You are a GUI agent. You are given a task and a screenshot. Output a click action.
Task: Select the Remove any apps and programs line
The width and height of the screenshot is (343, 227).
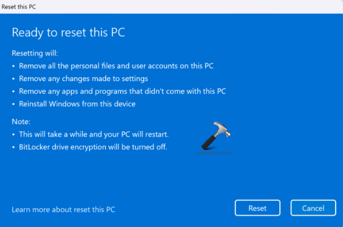(x=123, y=91)
